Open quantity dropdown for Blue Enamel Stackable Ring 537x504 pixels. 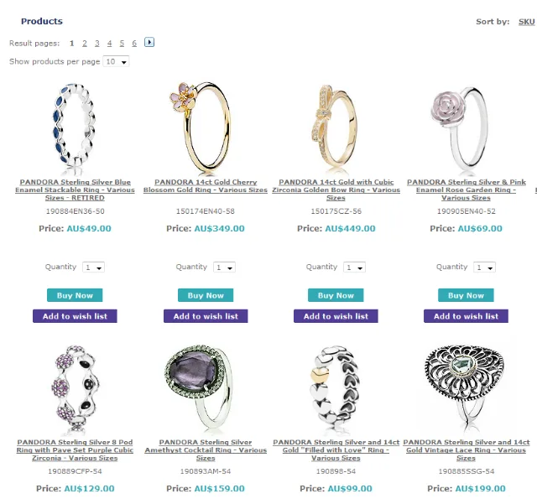pyautogui.click(x=93, y=268)
